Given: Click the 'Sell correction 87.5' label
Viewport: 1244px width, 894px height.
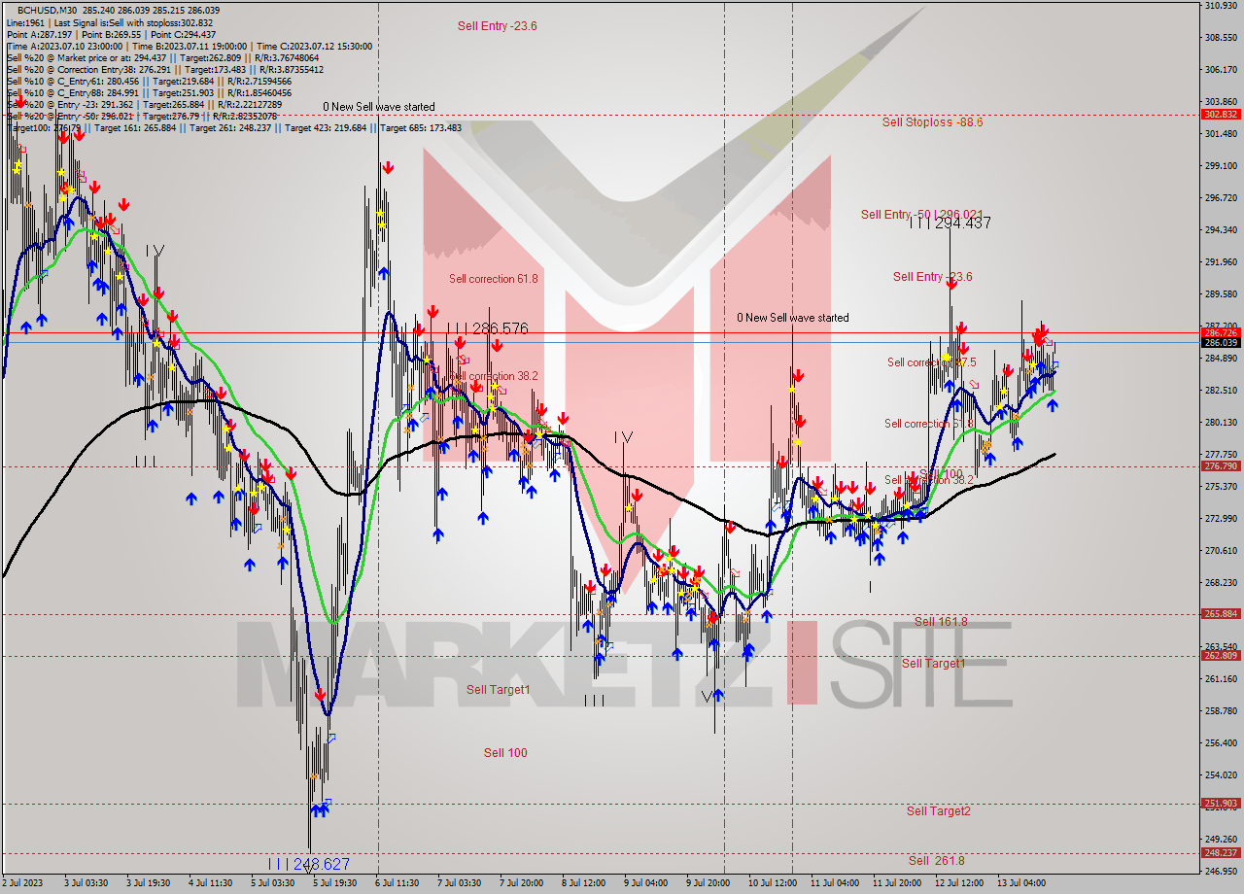Looking at the screenshot, I should pyautogui.click(x=931, y=362).
